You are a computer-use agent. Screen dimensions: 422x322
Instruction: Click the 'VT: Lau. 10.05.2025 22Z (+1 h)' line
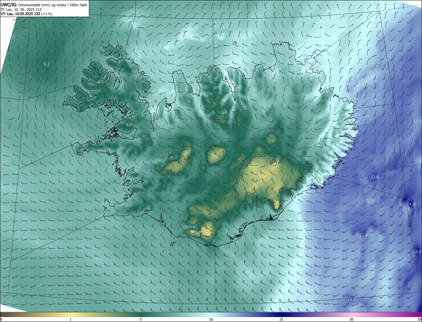click(26, 14)
